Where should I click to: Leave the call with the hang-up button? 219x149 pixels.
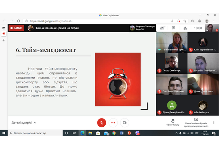(x=113, y=122)
